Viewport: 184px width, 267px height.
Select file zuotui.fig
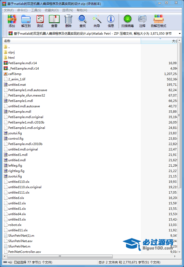tap(15, 176)
